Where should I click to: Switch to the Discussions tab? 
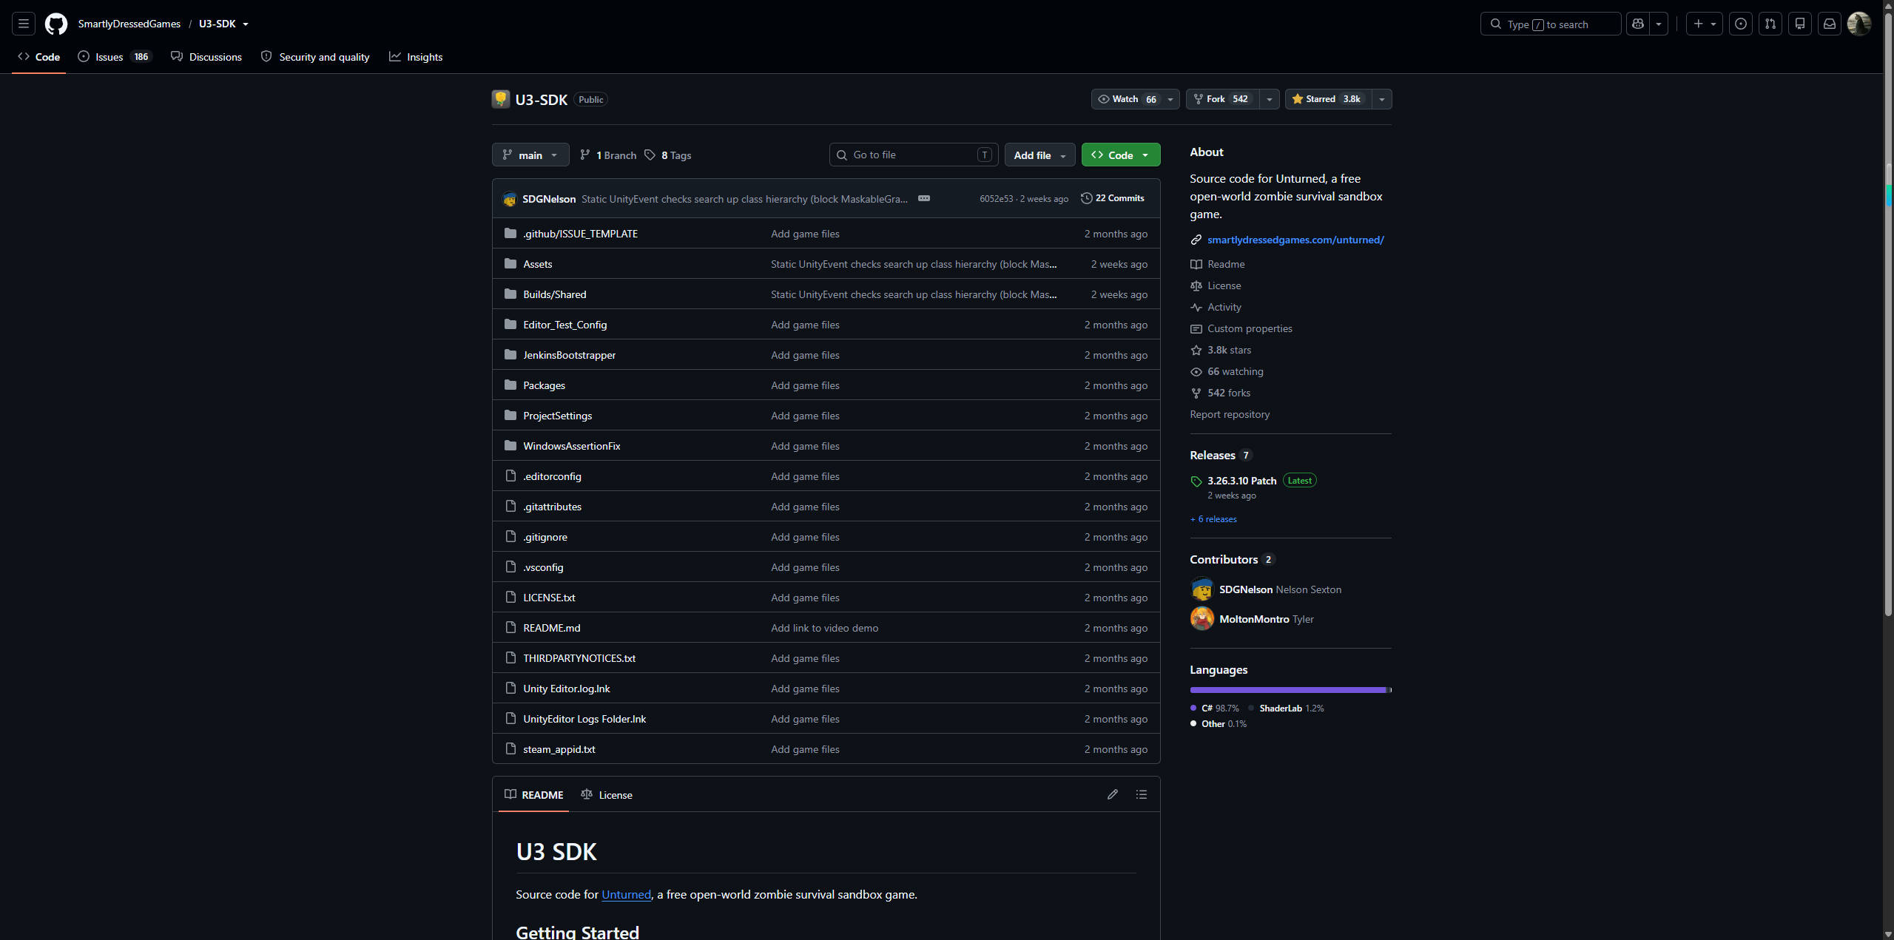pos(206,57)
